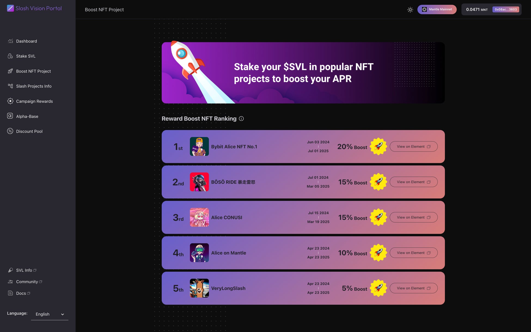The image size is (531, 332).
Task: Click View on Element for VeryLongSlash
Action: click(x=413, y=288)
